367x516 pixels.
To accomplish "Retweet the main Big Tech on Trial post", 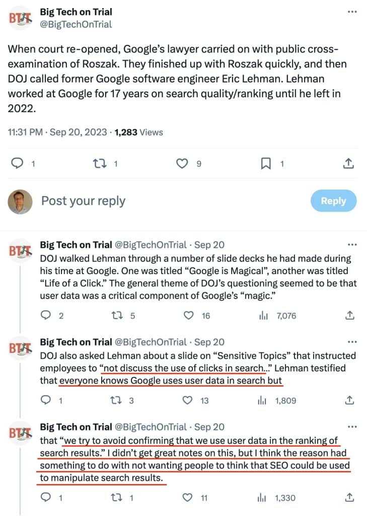I will point(99,163).
